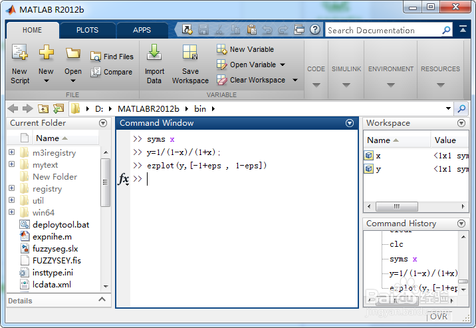Click the browse for folder icon
The height and width of the screenshot is (328, 476).
59,108
